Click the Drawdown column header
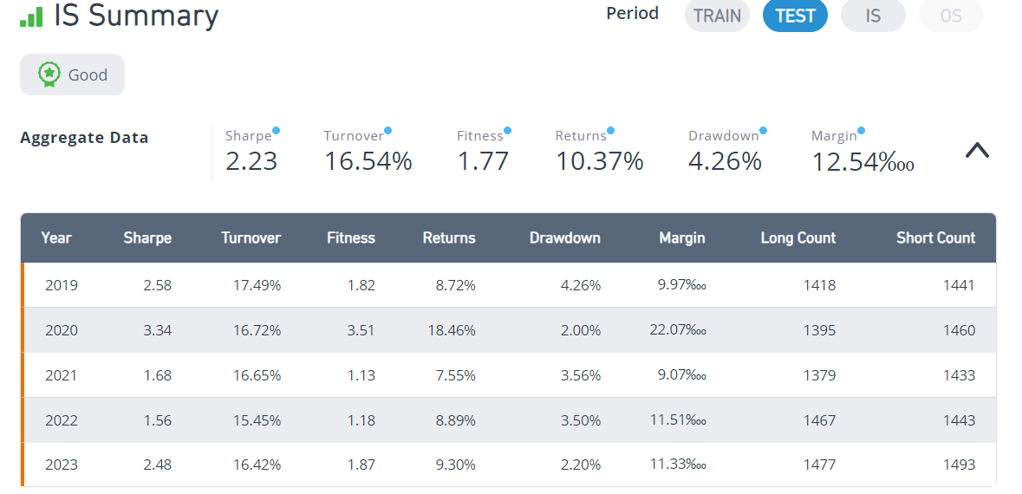The width and height of the screenshot is (1022, 494). pyautogui.click(x=565, y=237)
